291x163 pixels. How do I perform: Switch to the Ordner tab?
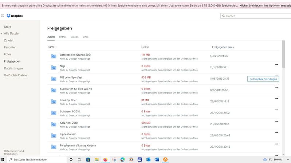pyautogui.click(x=63, y=37)
